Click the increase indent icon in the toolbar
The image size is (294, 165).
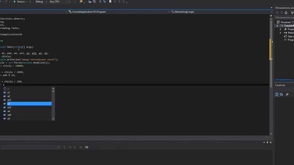coord(104,2)
